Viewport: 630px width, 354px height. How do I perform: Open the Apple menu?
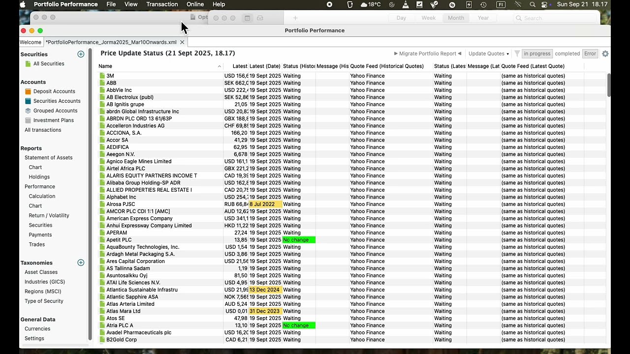click(x=23, y=4)
